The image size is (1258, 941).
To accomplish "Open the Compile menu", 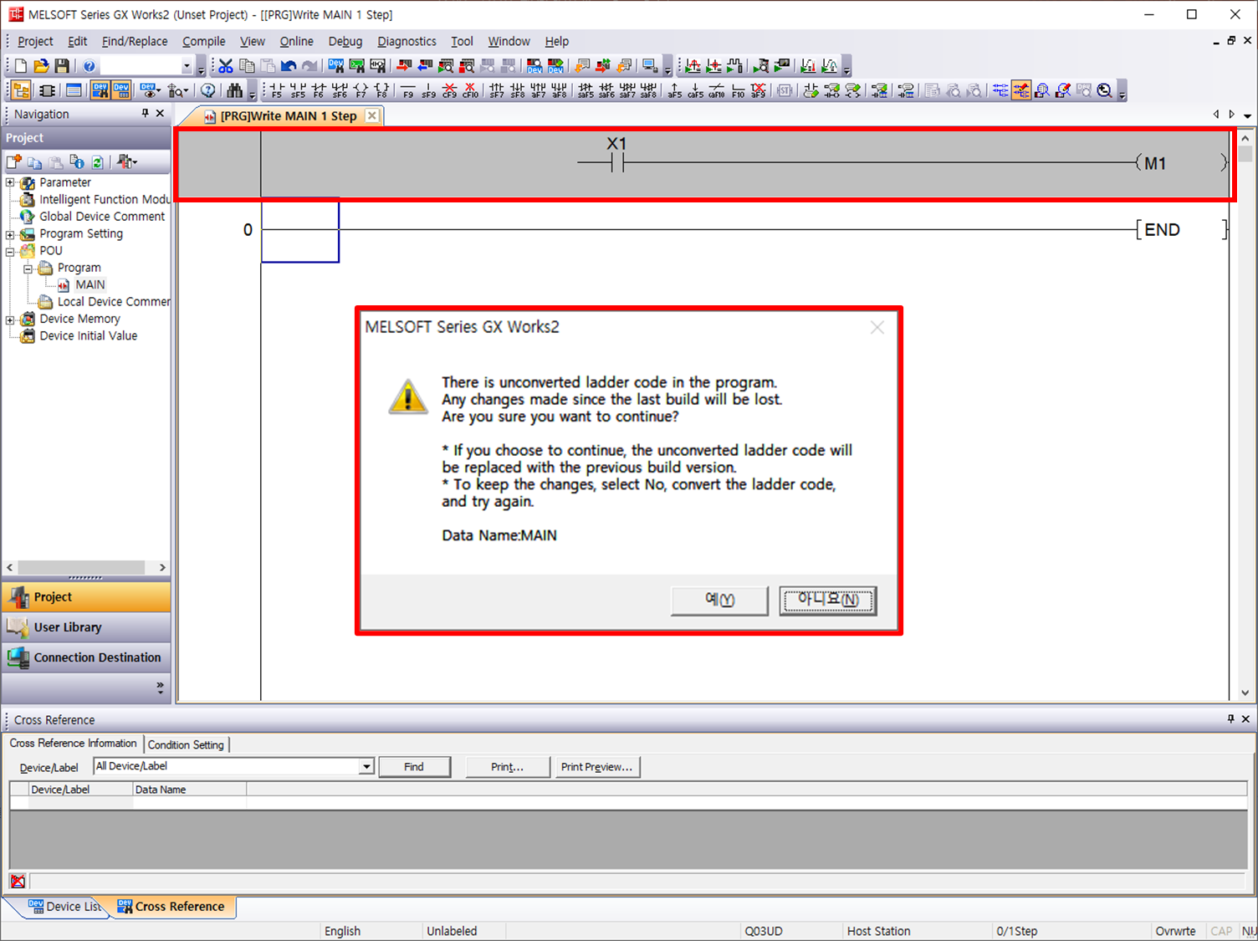I will tap(203, 41).
